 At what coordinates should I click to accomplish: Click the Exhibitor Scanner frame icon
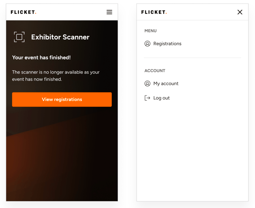pos(19,37)
